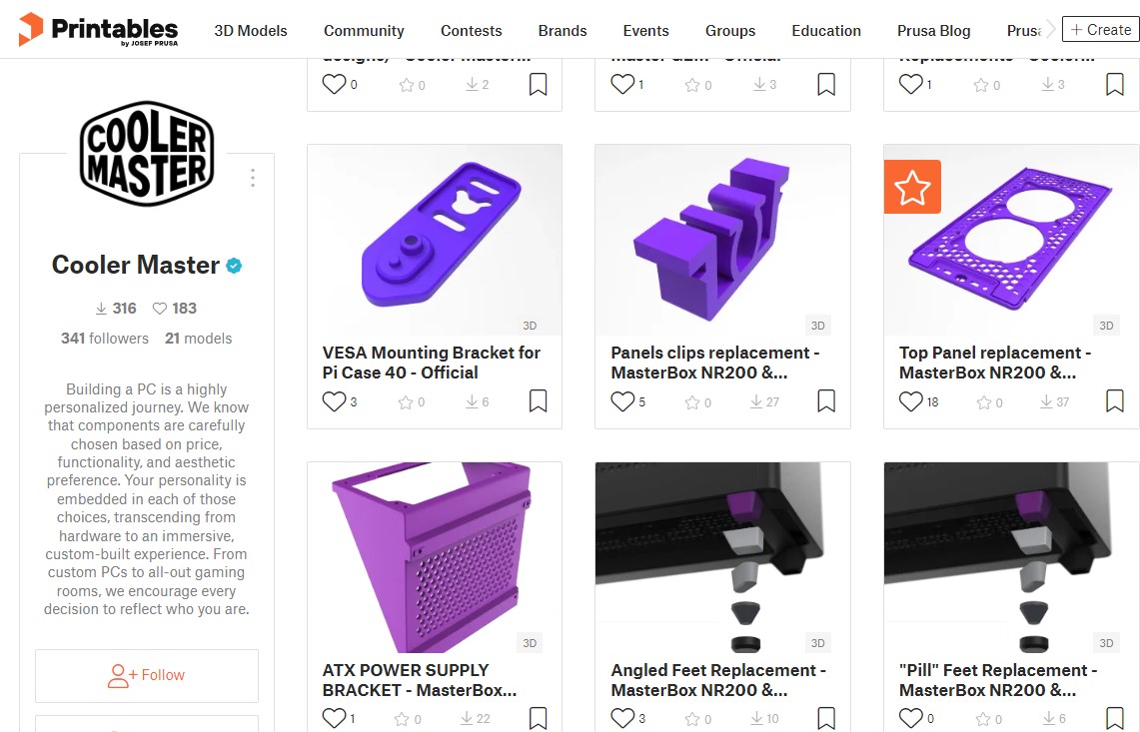1140x732 pixels.
Task: Open the Contests page
Action: pyautogui.click(x=471, y=30)
